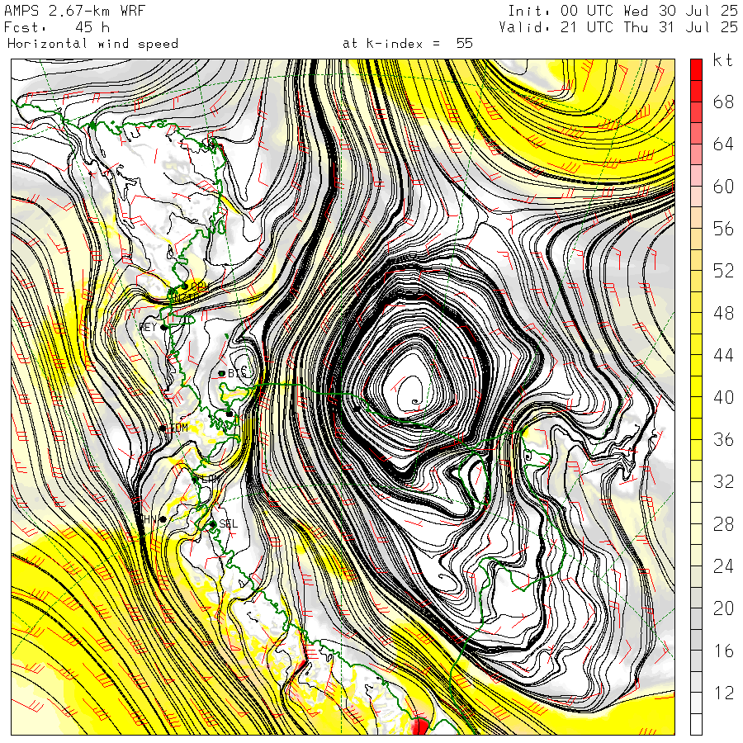Click the 56 value on the colorbar
The height and width of the screenshot is (743, 743).
[x=723, y=229]
